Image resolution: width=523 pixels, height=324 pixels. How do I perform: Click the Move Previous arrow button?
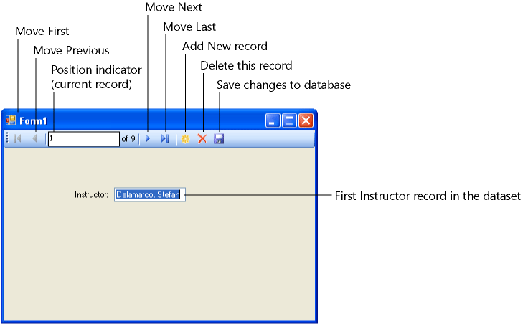point(34,138)
